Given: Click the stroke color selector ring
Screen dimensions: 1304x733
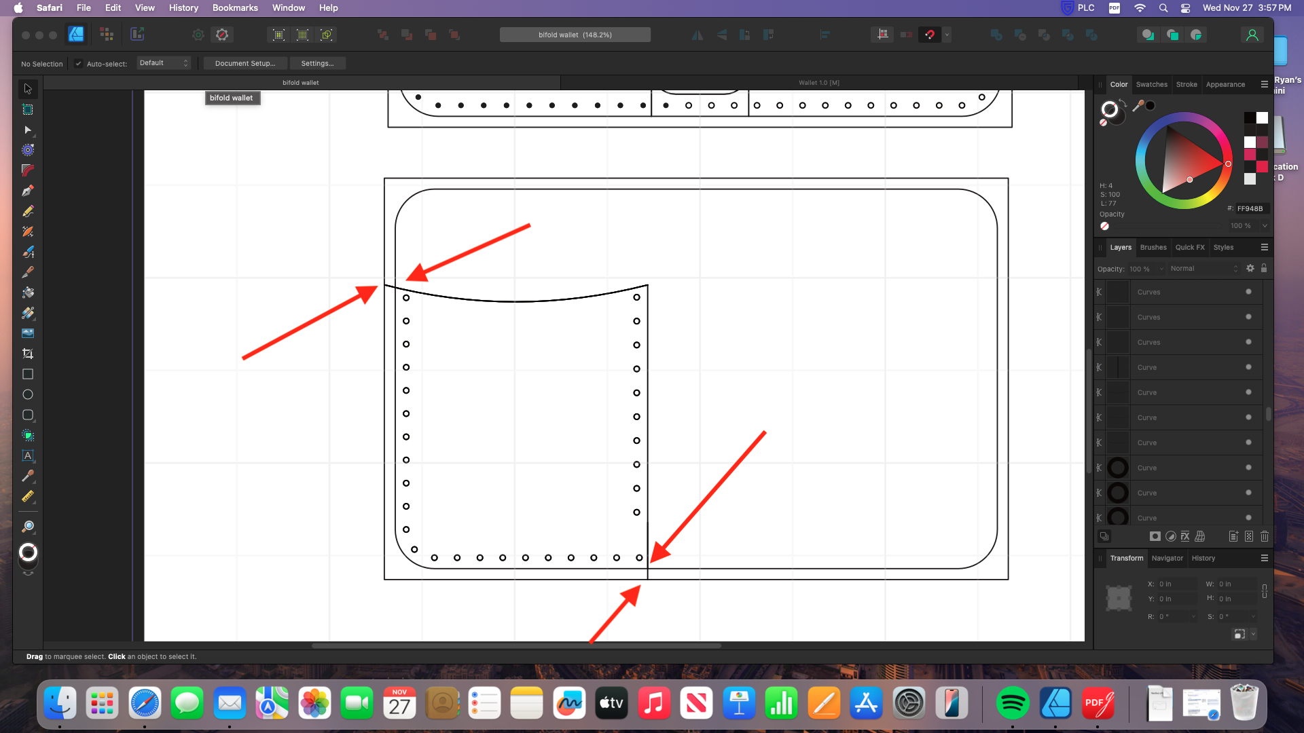Looking at the screenshot, I should tap(1110, 109).
